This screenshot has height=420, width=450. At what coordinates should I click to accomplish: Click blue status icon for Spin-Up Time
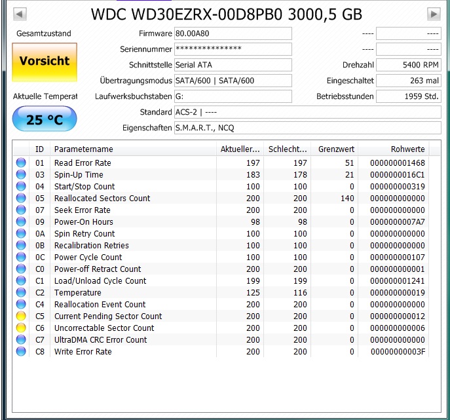pyautogui.click(x=21, y=174)
